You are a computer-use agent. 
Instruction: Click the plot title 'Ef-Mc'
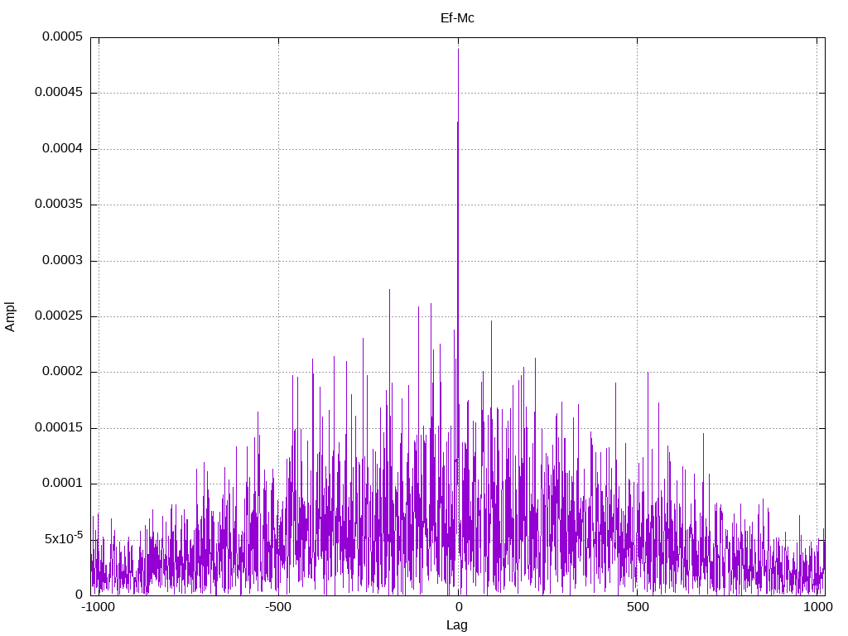[457, 18]
